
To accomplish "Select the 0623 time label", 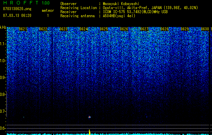I will (63, 29).
